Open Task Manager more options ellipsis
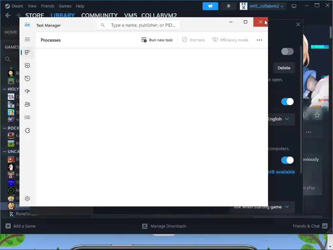333x250 pixels. [259, 40]
